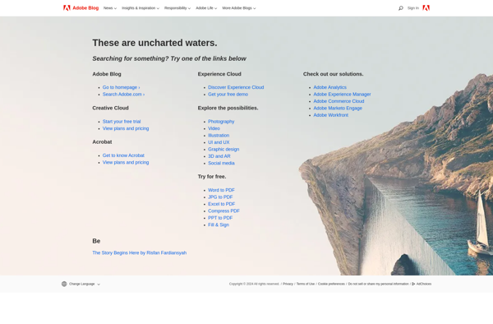
Task: Click Compress PDF
Action: (223, 211)
